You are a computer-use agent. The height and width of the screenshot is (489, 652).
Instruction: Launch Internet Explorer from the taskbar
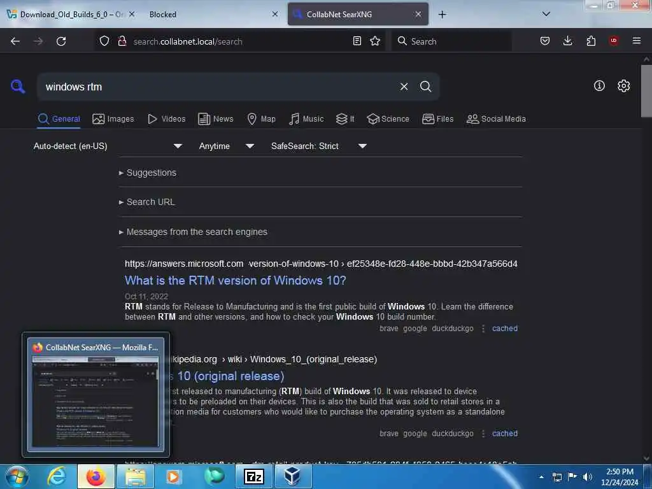[56, 476]
